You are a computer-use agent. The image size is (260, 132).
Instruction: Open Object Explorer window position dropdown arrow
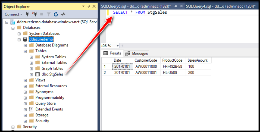pos(83,6)
